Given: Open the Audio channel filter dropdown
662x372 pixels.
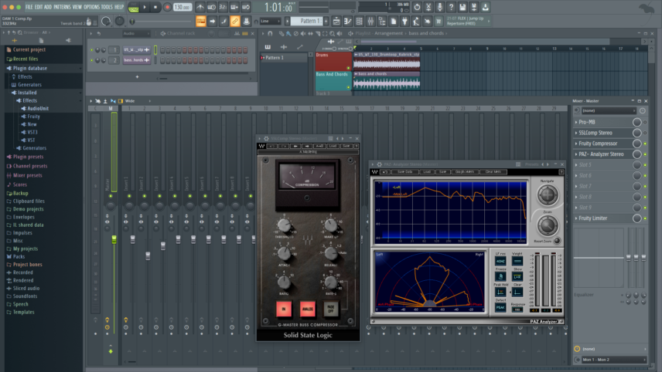Looking at the screenshot, I should point(136,33).
